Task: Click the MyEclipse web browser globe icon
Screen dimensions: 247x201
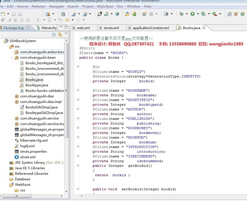Action: click(x=117, y=14)
